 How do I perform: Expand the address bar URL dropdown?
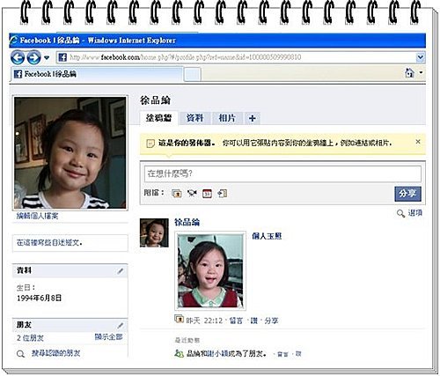click(x=421, y=57)
